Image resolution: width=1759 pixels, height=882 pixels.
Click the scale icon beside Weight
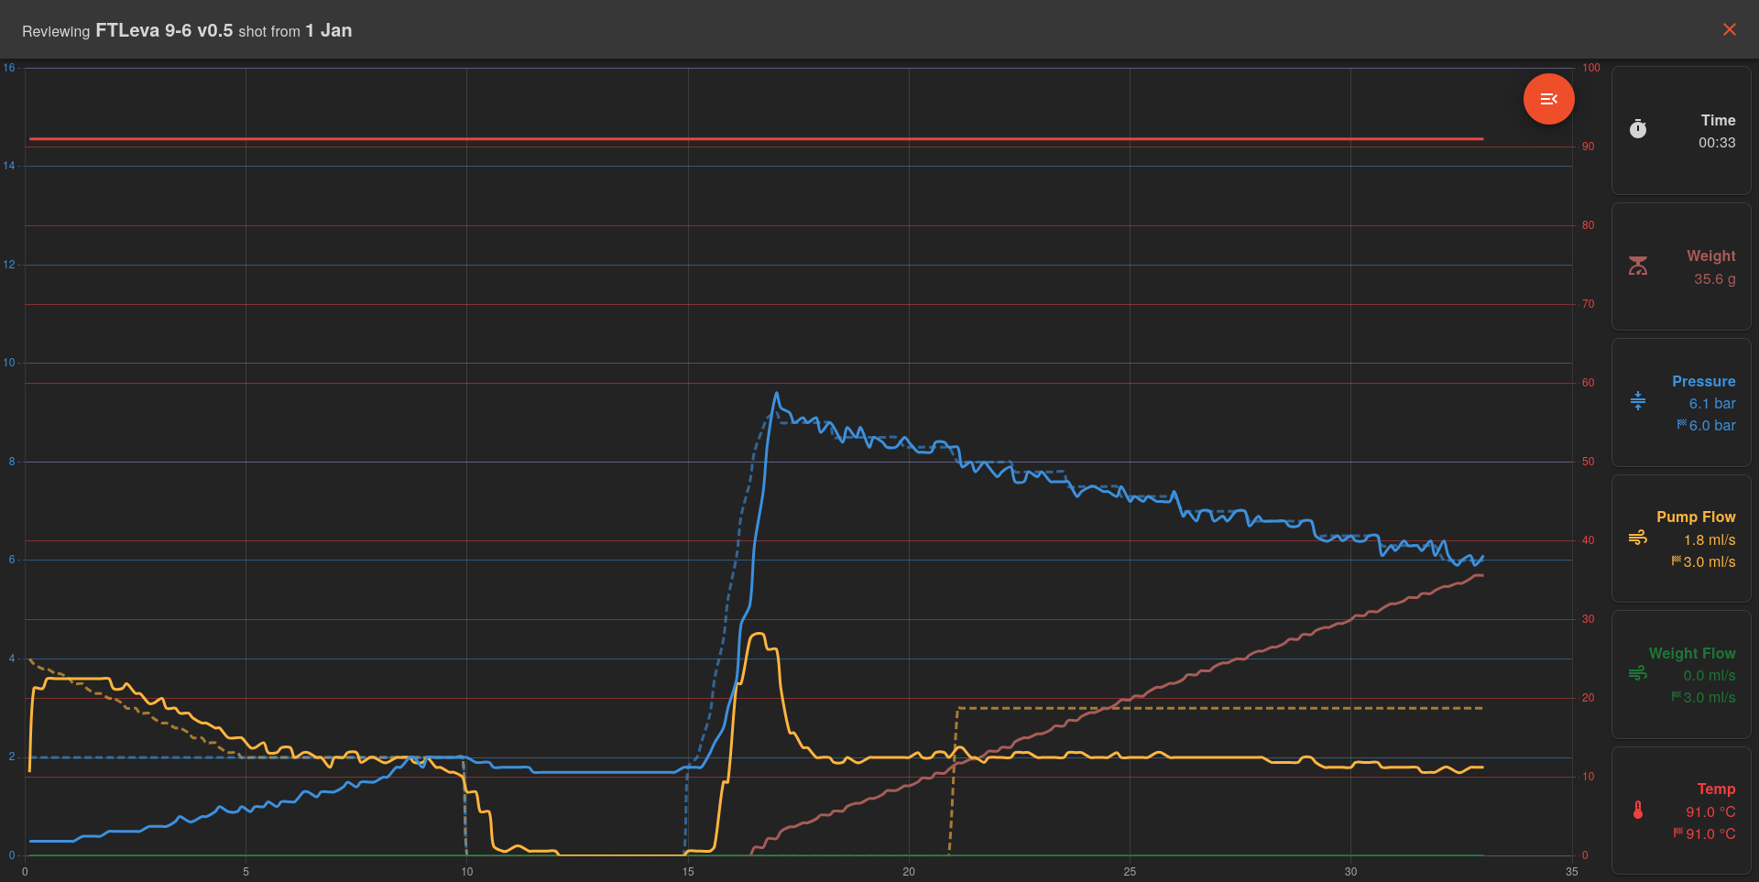click(1638, 266)
